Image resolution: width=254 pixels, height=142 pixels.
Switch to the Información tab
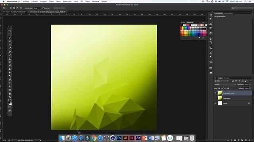[229, 13]
